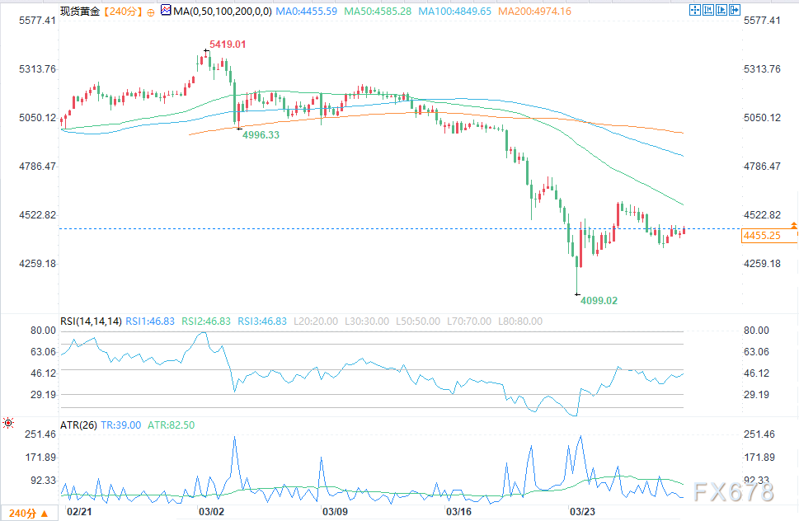Select the RSI(14,14,14) indicator label
799x521 pixels.
[90, 322]
